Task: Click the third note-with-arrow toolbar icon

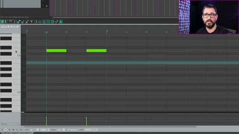Action: (x=27, y=22)
